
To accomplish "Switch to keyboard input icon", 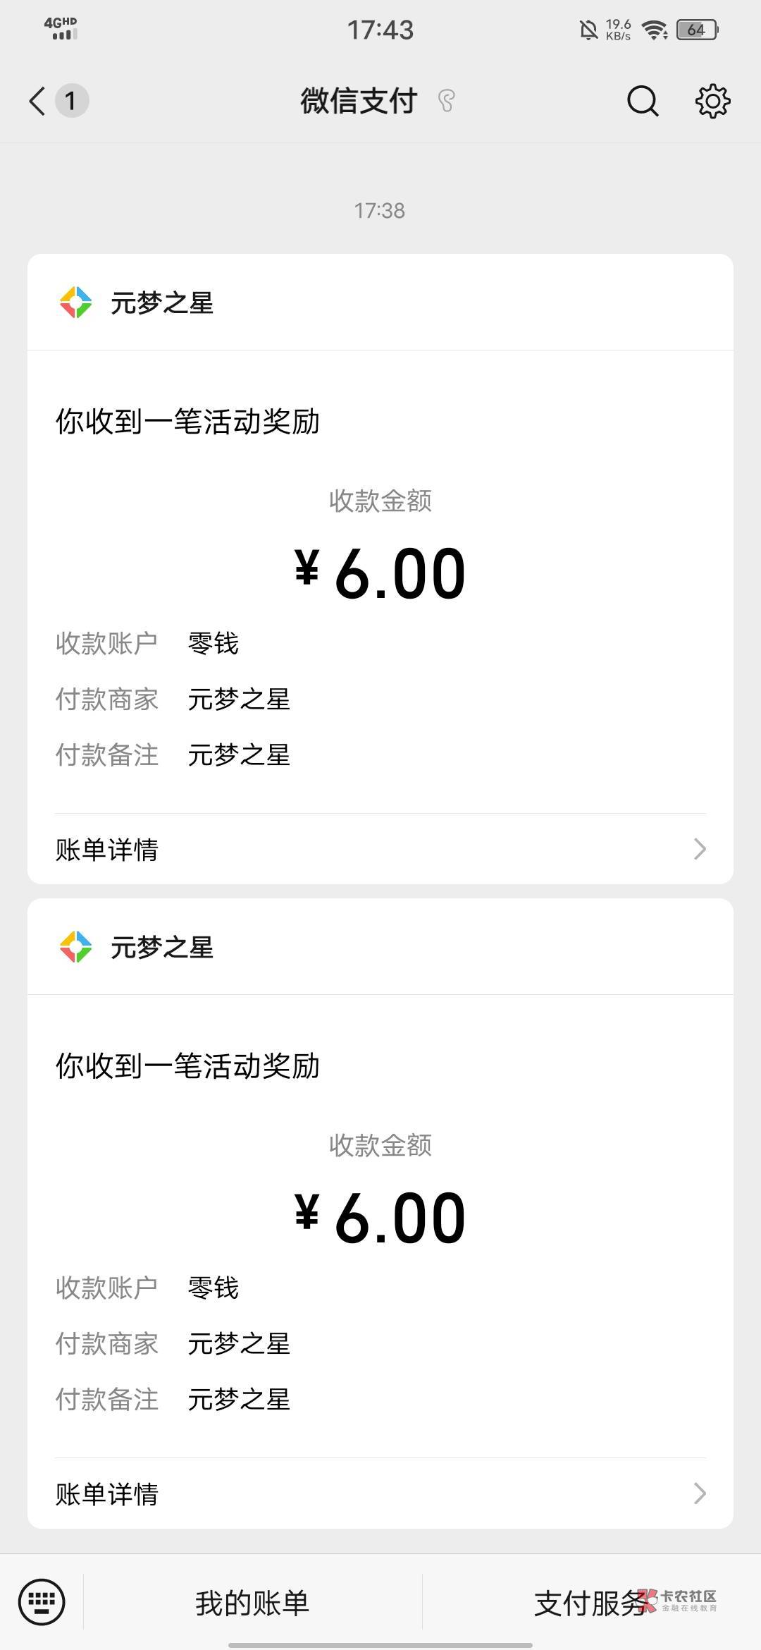I will click(x=42, y=1601).
